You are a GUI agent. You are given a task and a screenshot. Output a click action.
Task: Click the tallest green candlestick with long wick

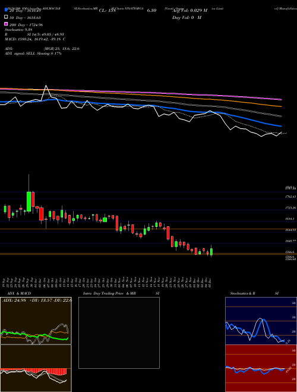pyautogui.click(x=29, y=201)
